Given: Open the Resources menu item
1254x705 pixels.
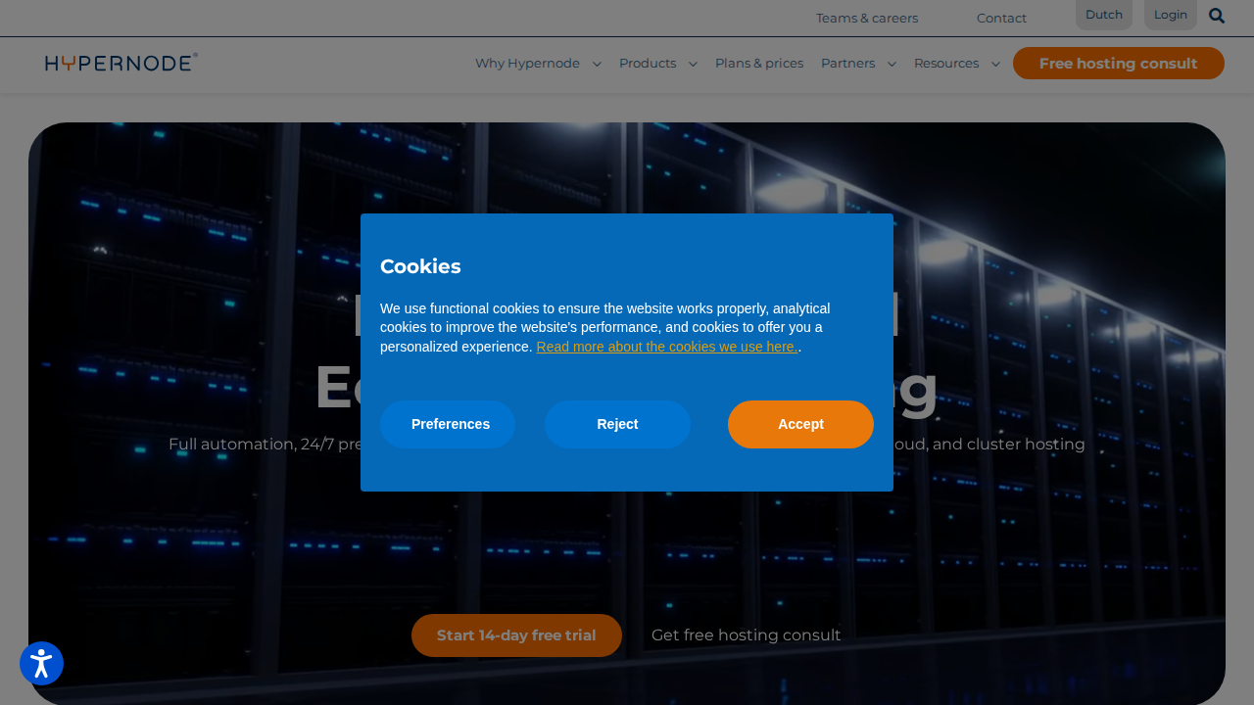Looking at the screenshot, I should coord(946,64).
